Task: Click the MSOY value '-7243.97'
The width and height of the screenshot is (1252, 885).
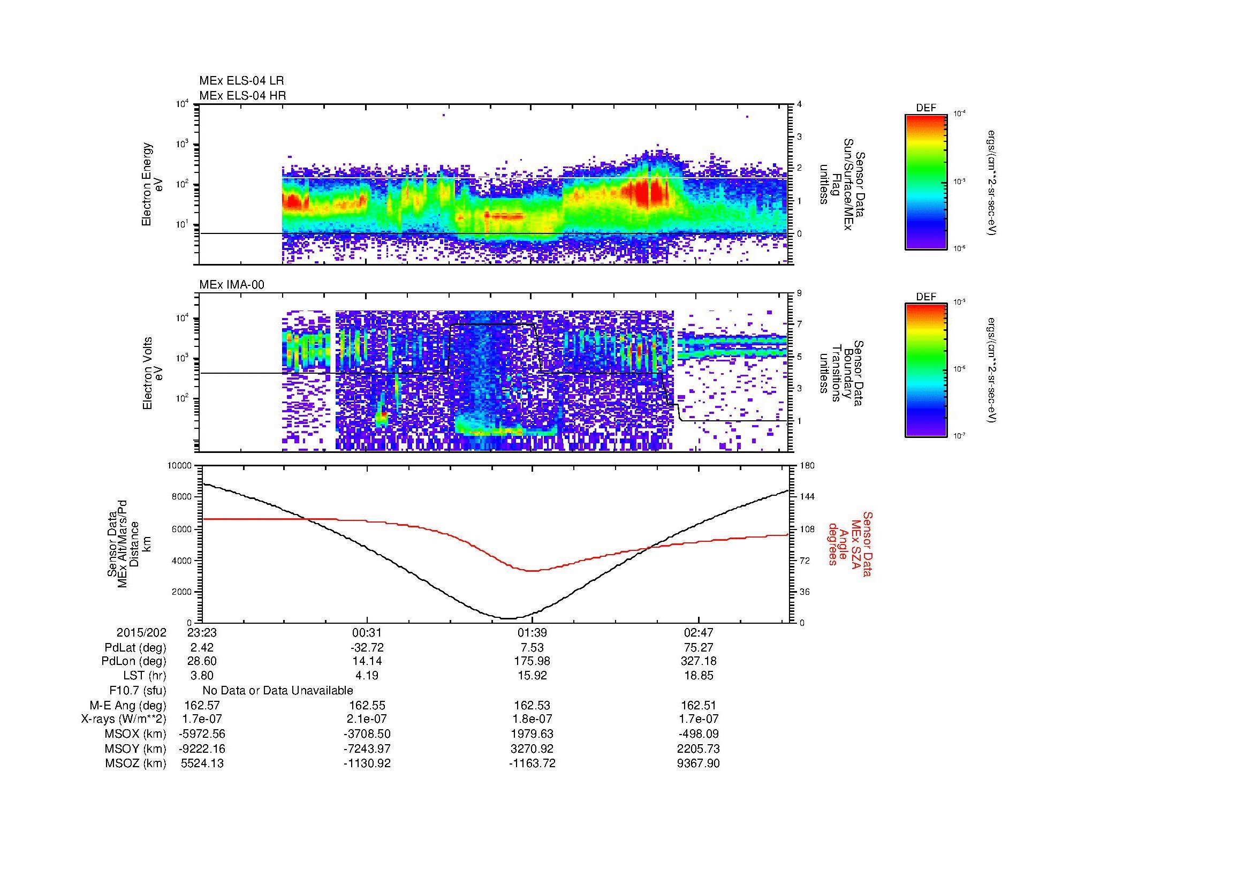Action: pyautogui.click(x=367, y=749)
